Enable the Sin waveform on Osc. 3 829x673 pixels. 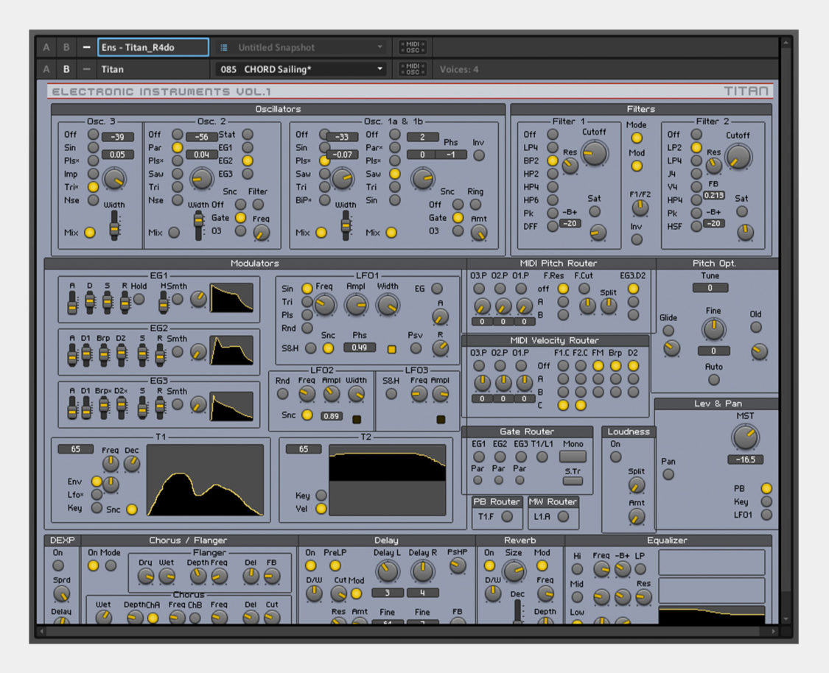click(92, 147)
